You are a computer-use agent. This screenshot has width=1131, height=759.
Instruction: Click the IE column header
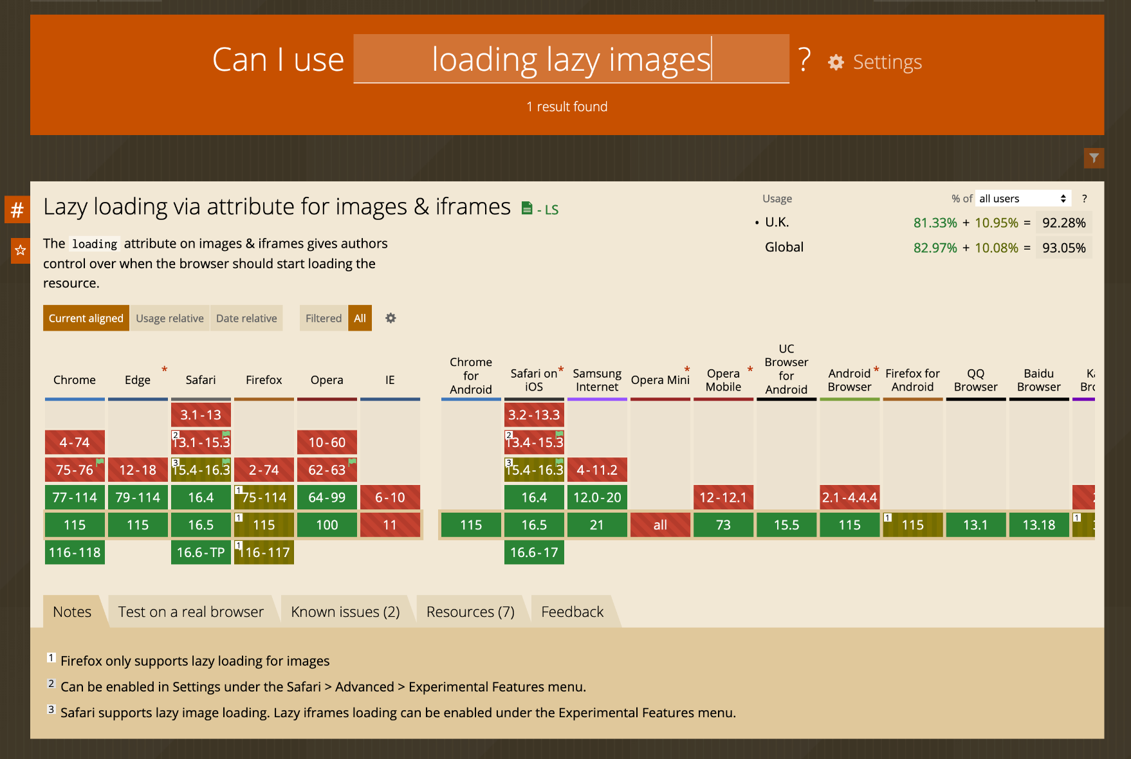click(x=390, y=380)
